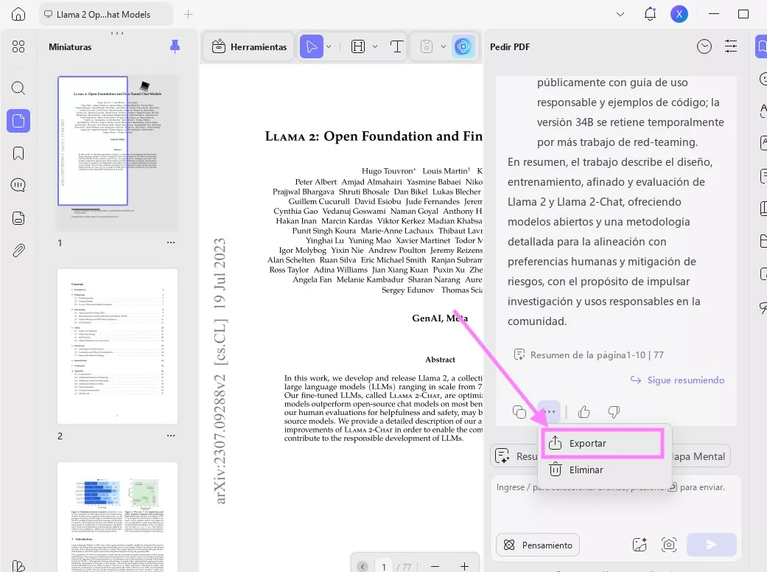The width and height of the screenshot is (767, 572).
Task: Switch to the Llama 2 document tab
Action: pyautogui.click(x=105, y=15)
